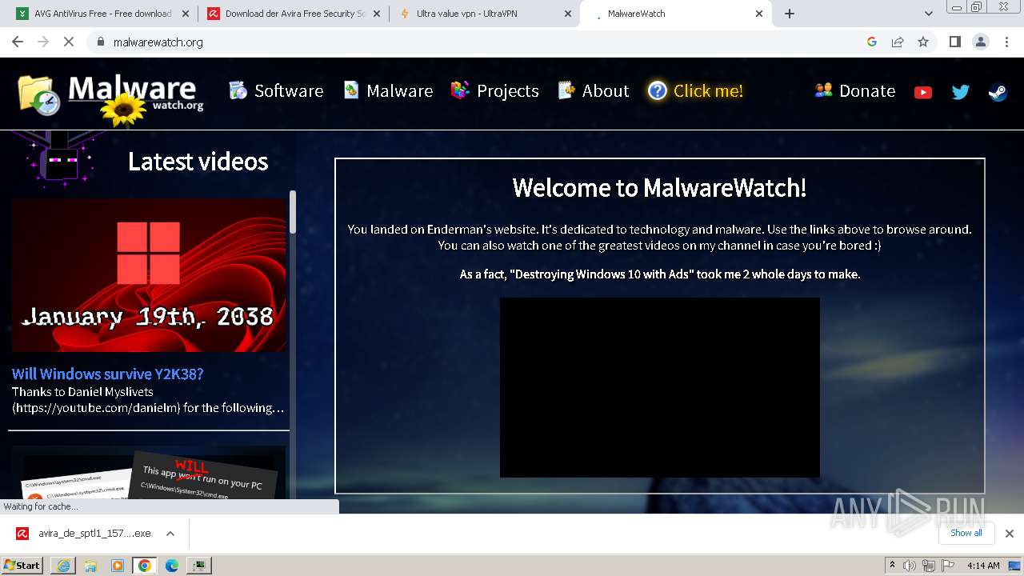
Task: Open the Software menu
Action: (276, 90)
